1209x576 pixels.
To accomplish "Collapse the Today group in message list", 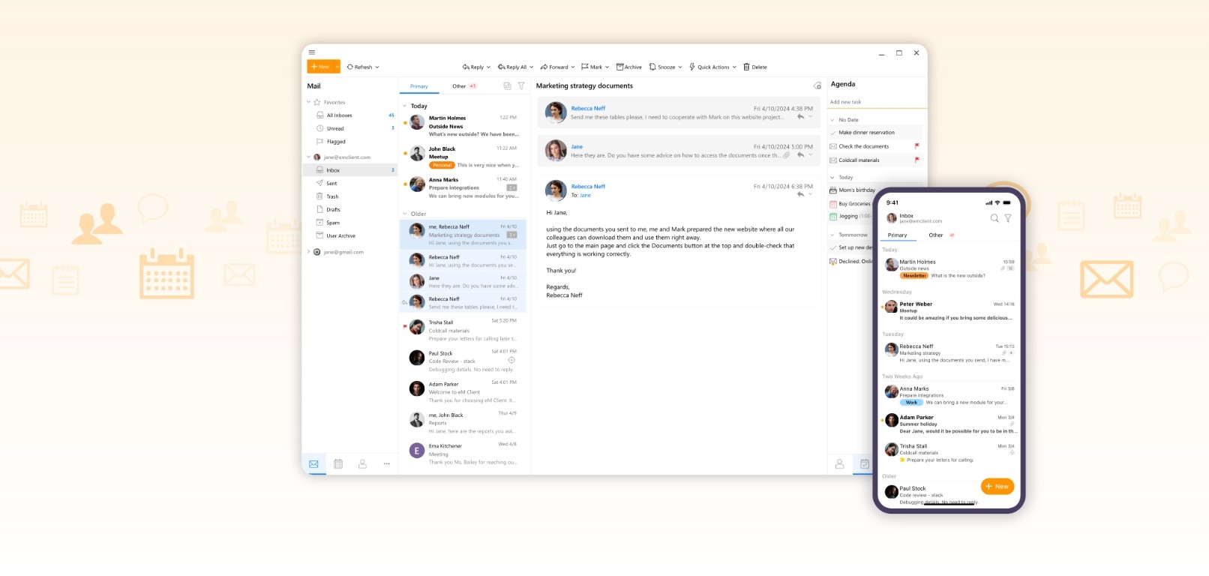I will 405,106.
